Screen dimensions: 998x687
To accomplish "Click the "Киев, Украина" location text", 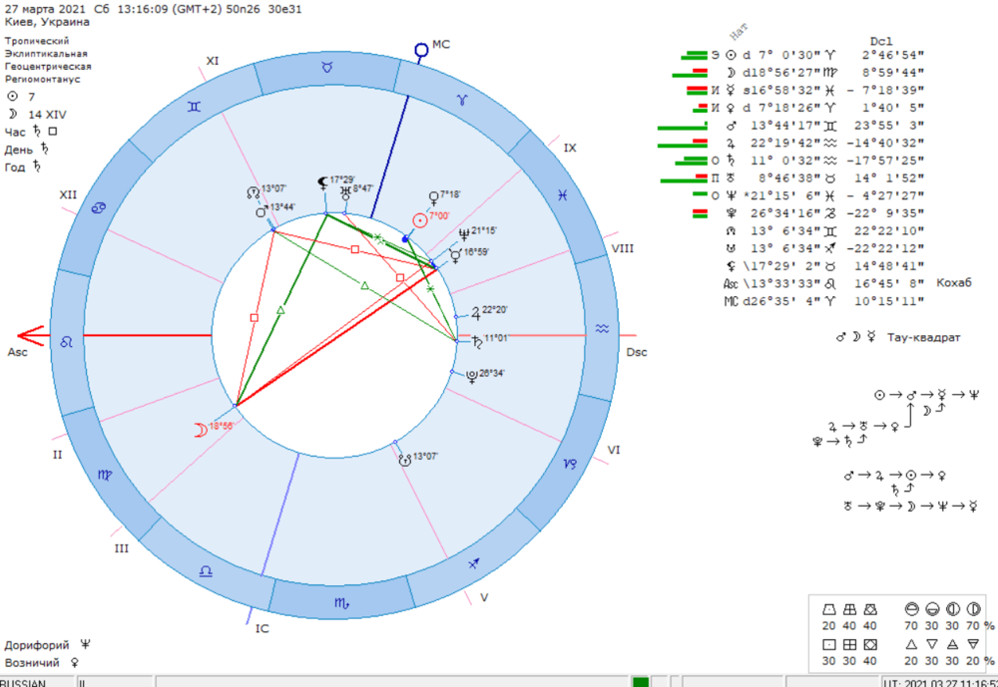I will (47, 22).
